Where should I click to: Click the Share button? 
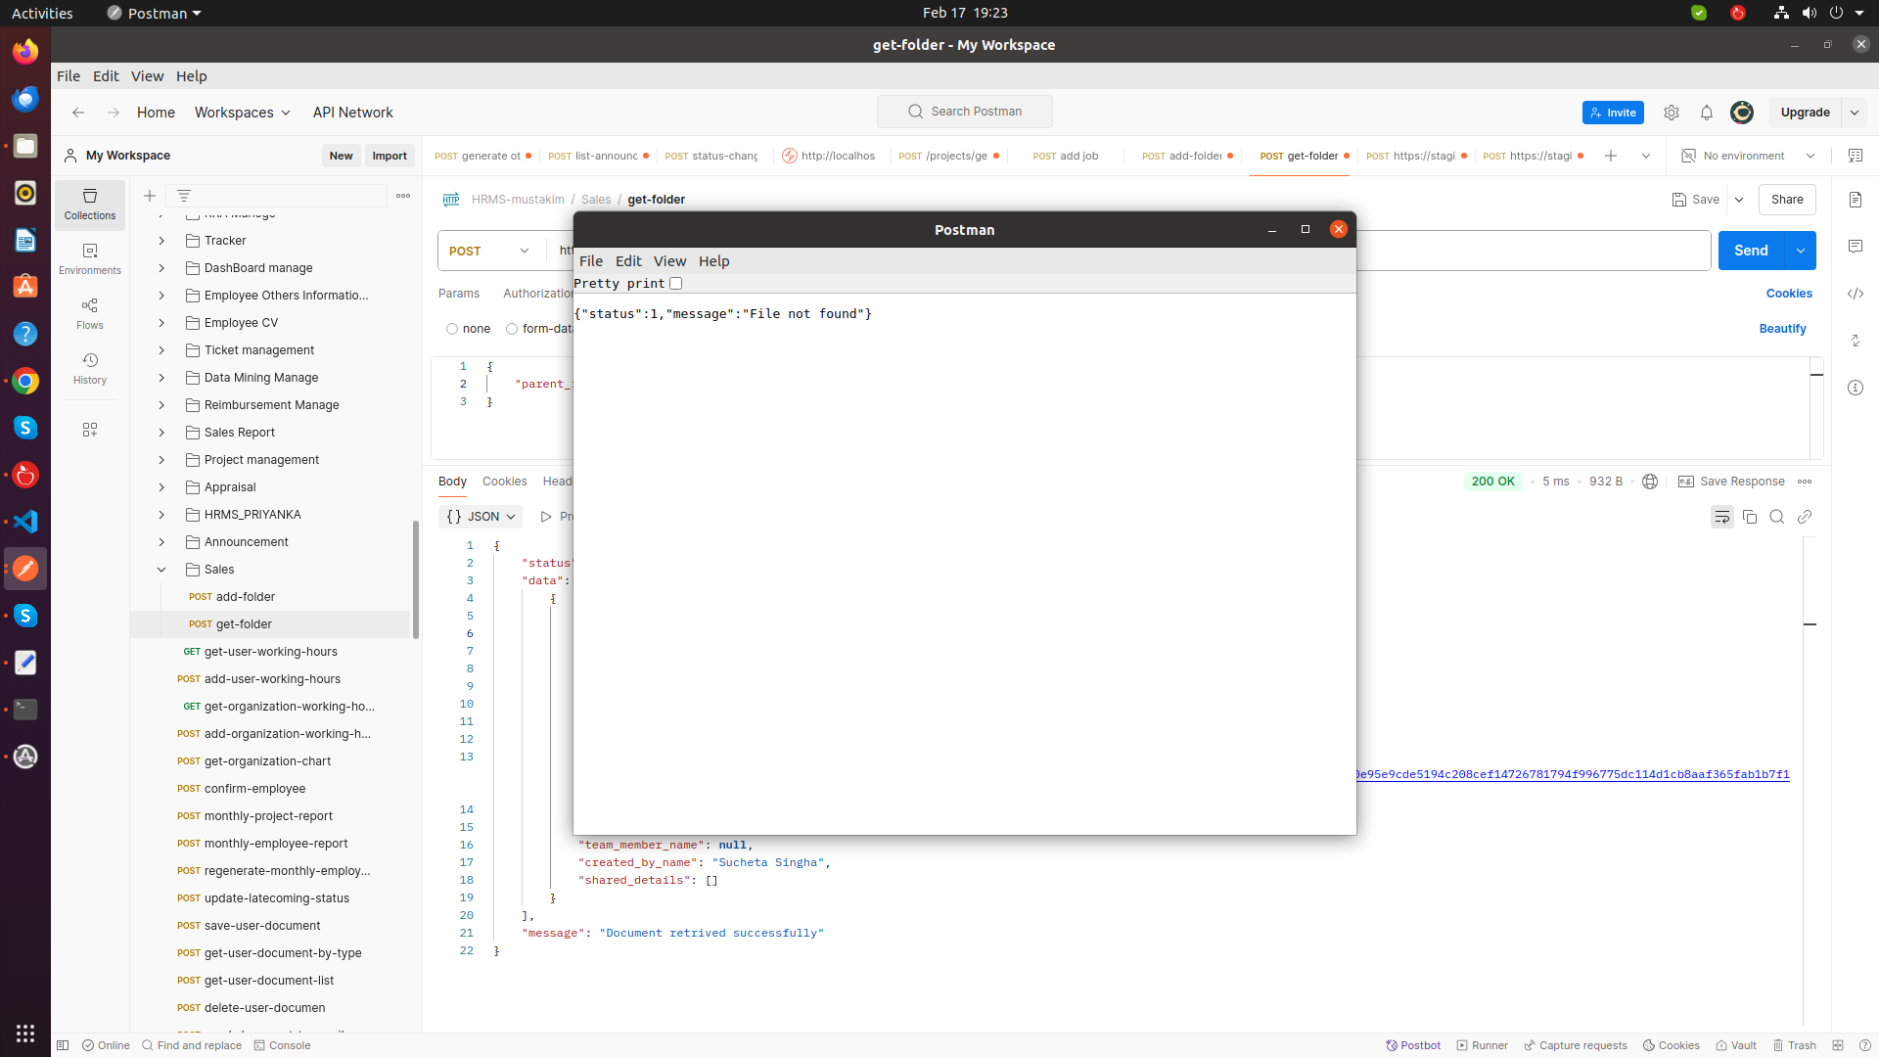coord(1787,200)
